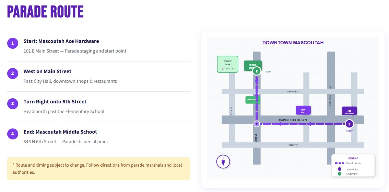Image resolution: width=389 pixels, height=192 pixels.
Task: Click 'Start: Mascoutah Ace Hardware' title
Action: (x=61, y=41)
